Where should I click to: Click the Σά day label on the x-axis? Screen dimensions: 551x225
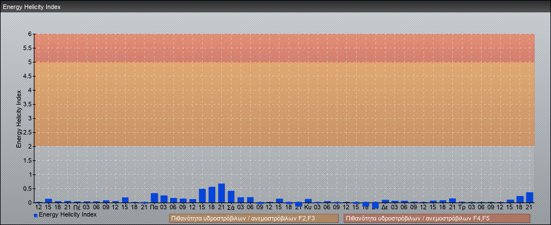pyautogui.click(x=231, y=208)
